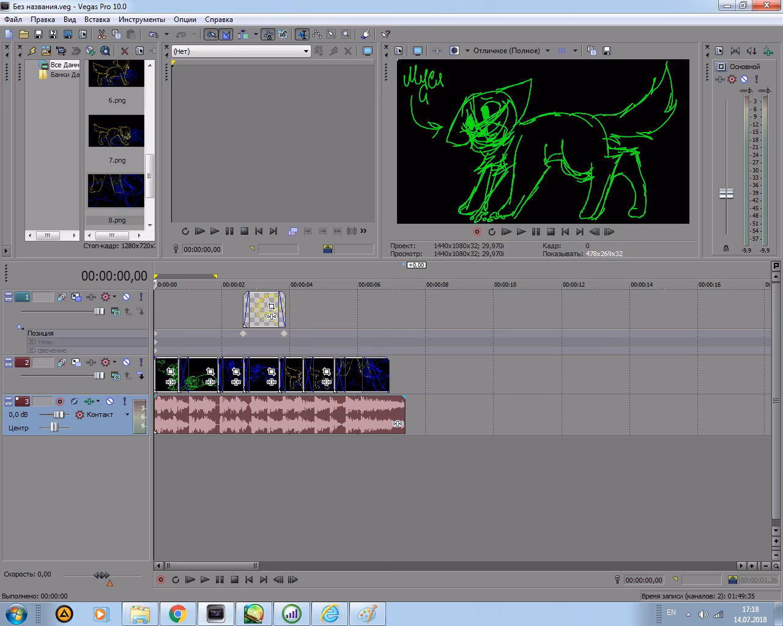Adjust track 1 opacity level slider

[x=99, y=311]
